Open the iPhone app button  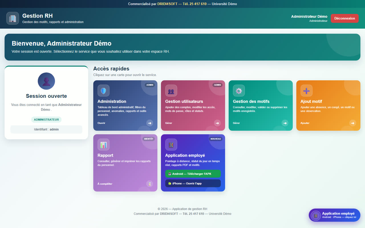pos(193,183)
